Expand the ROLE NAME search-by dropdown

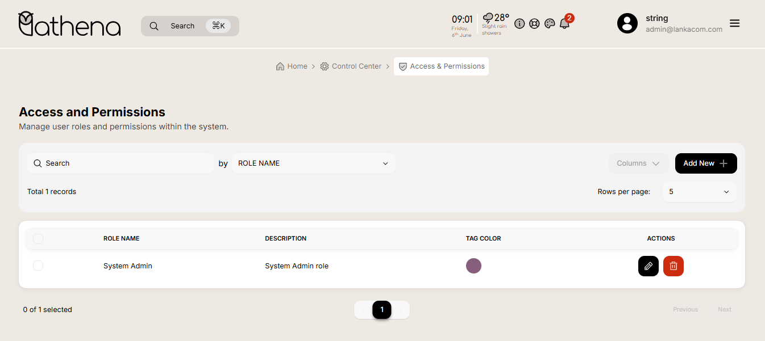point(313,163)
